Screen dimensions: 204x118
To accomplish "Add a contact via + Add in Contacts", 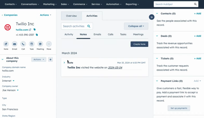I will (x=198, y=13).
